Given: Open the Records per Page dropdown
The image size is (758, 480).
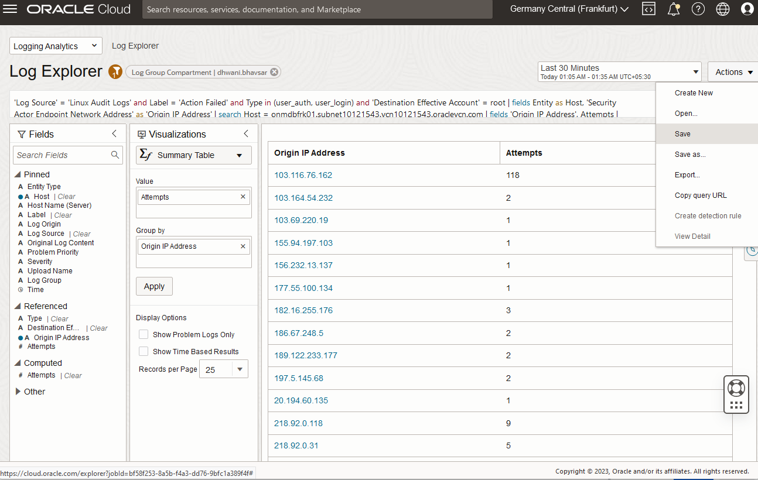Looking at the screenshot, I should (224, 369).
